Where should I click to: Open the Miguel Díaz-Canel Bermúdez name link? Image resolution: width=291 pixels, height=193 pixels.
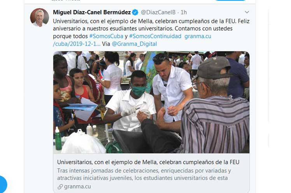[92, 12]
